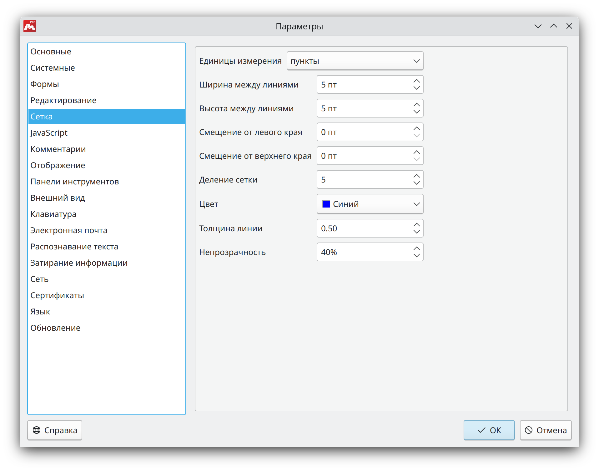Select the Сетка category
Screen dimensions: 599x471
tap(106, 117)
